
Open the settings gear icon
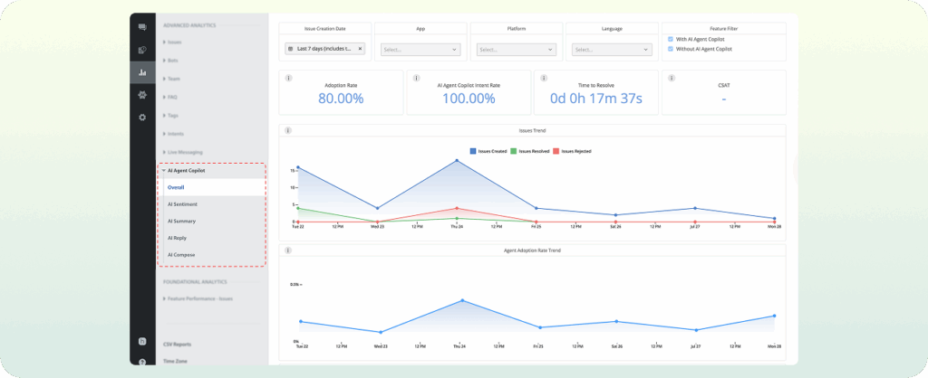pyautogui.click(x=142, y=118)
